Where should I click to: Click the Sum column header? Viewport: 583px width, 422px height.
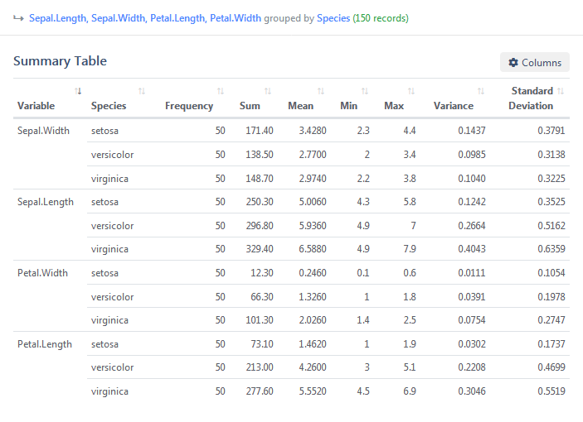pyautogui.click(x=250, y=106)
